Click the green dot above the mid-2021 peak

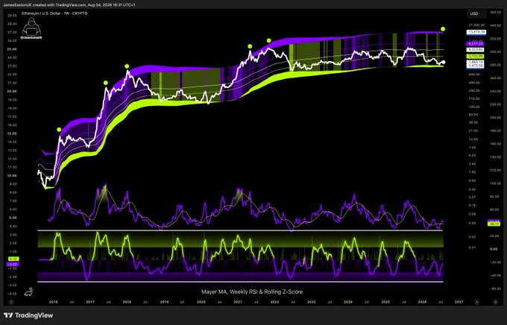[x=250, y=46]
